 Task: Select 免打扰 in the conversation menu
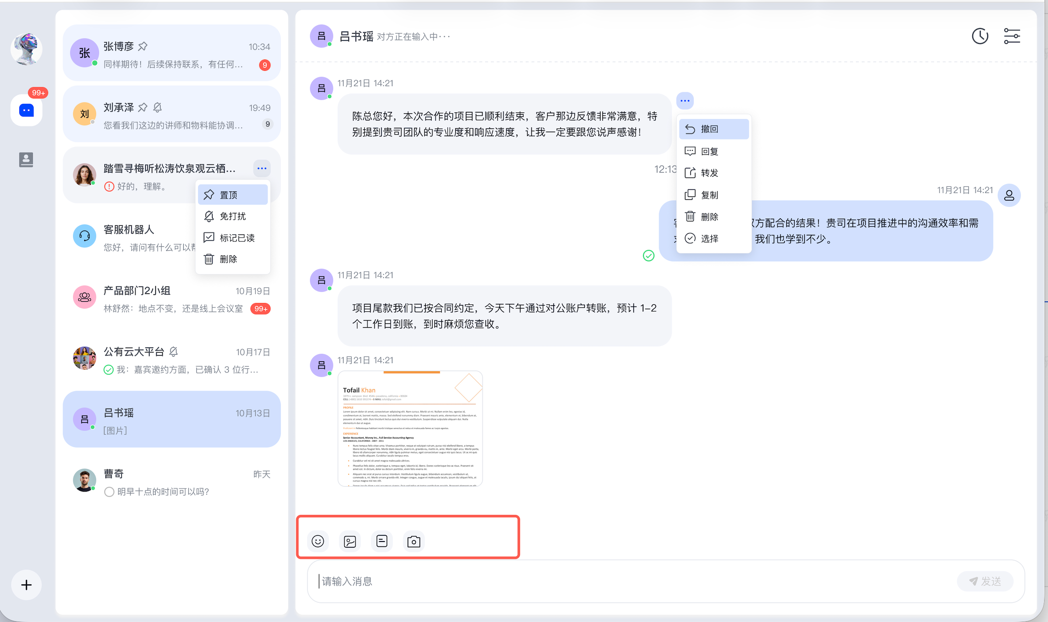click(x=233, y=216)
